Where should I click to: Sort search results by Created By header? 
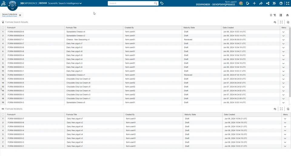pyautogui.click(x=152, y=28)
